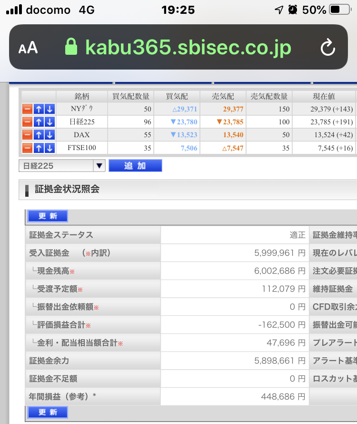Move 日経225 row up
Viewport: 357px width, 424px height.
39,122
